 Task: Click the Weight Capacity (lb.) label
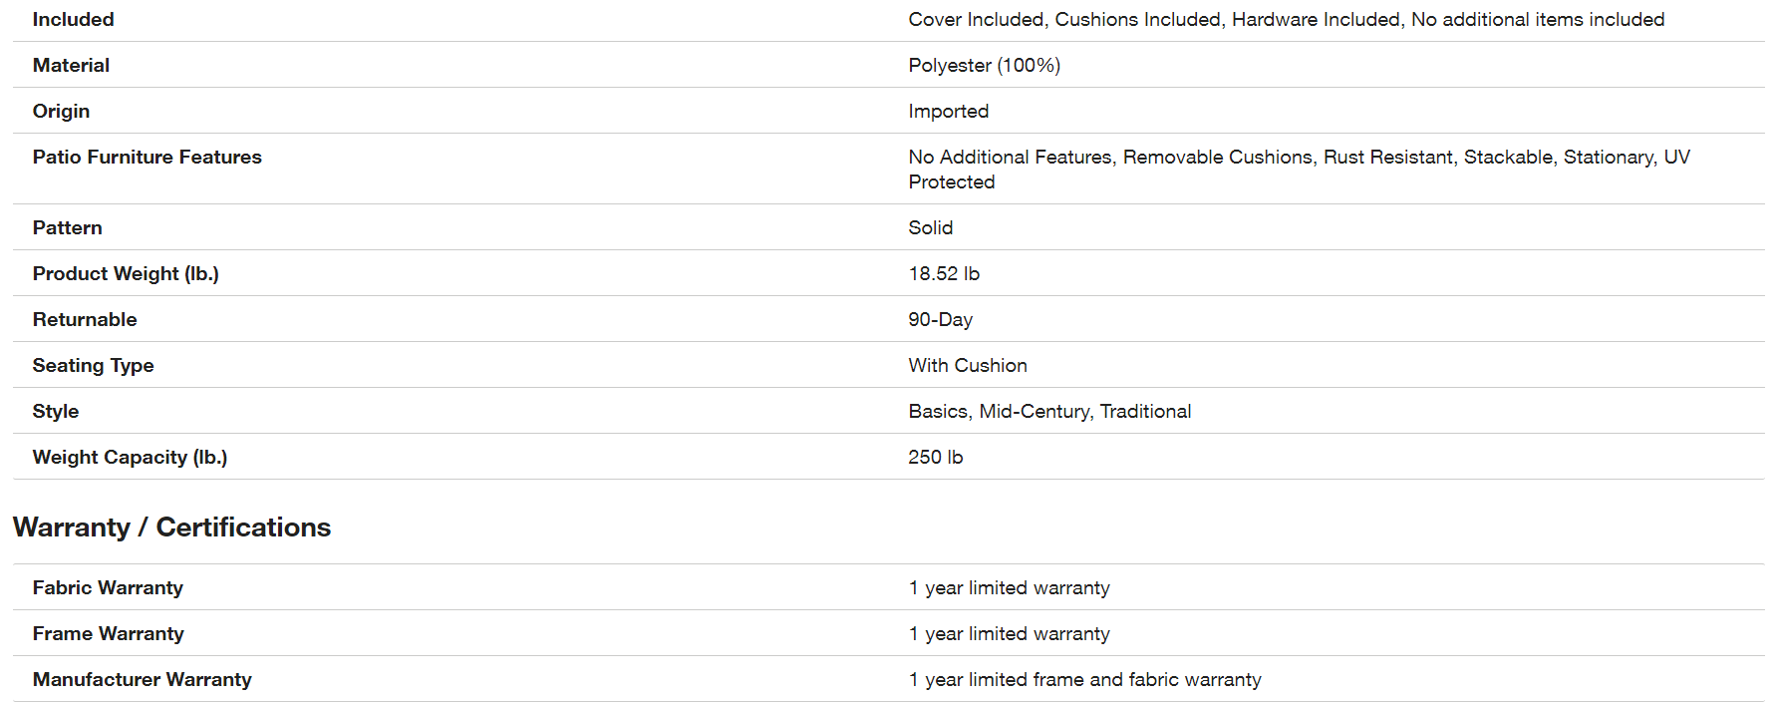click(130, 457)
